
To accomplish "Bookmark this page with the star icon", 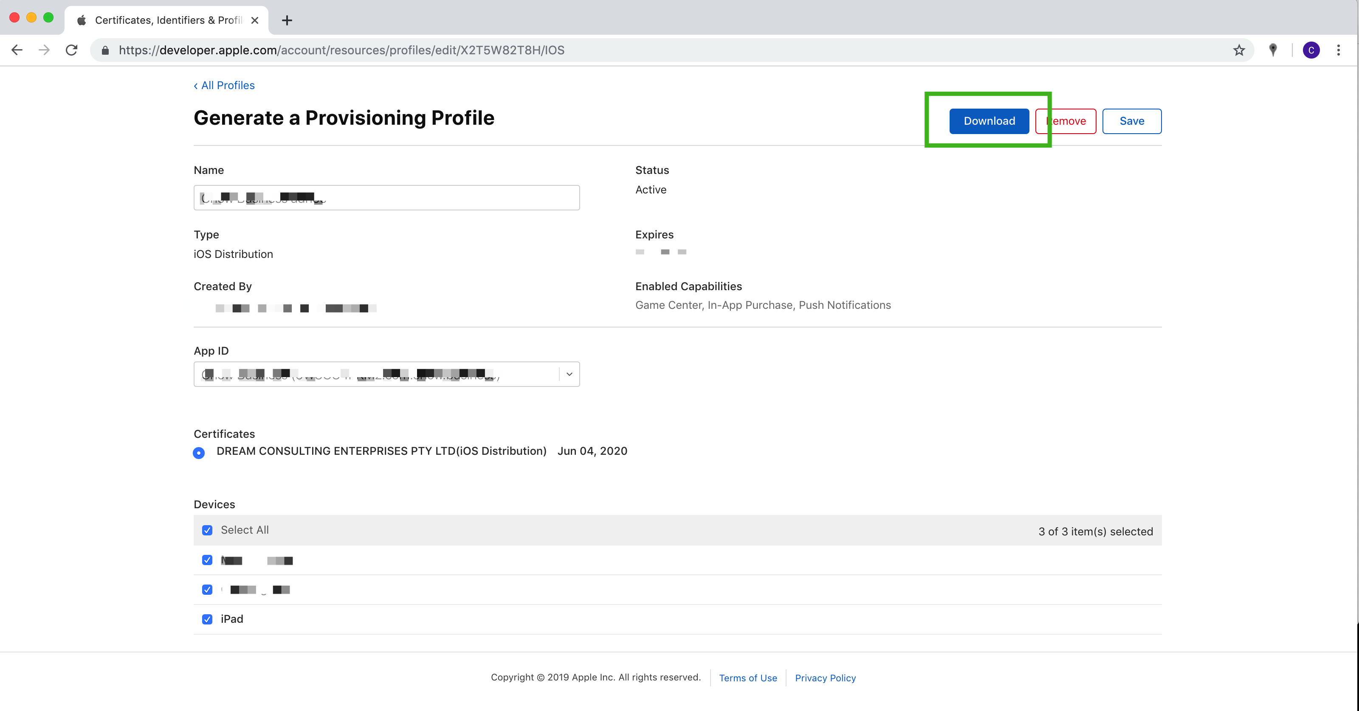I will click(x=1239, y=50).
